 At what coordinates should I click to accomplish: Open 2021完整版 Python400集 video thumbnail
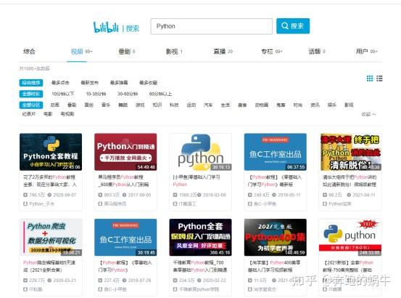click(x=276, y=237)
